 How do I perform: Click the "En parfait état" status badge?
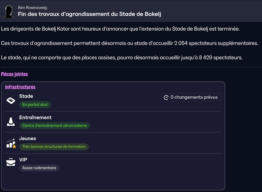[35, 104]
